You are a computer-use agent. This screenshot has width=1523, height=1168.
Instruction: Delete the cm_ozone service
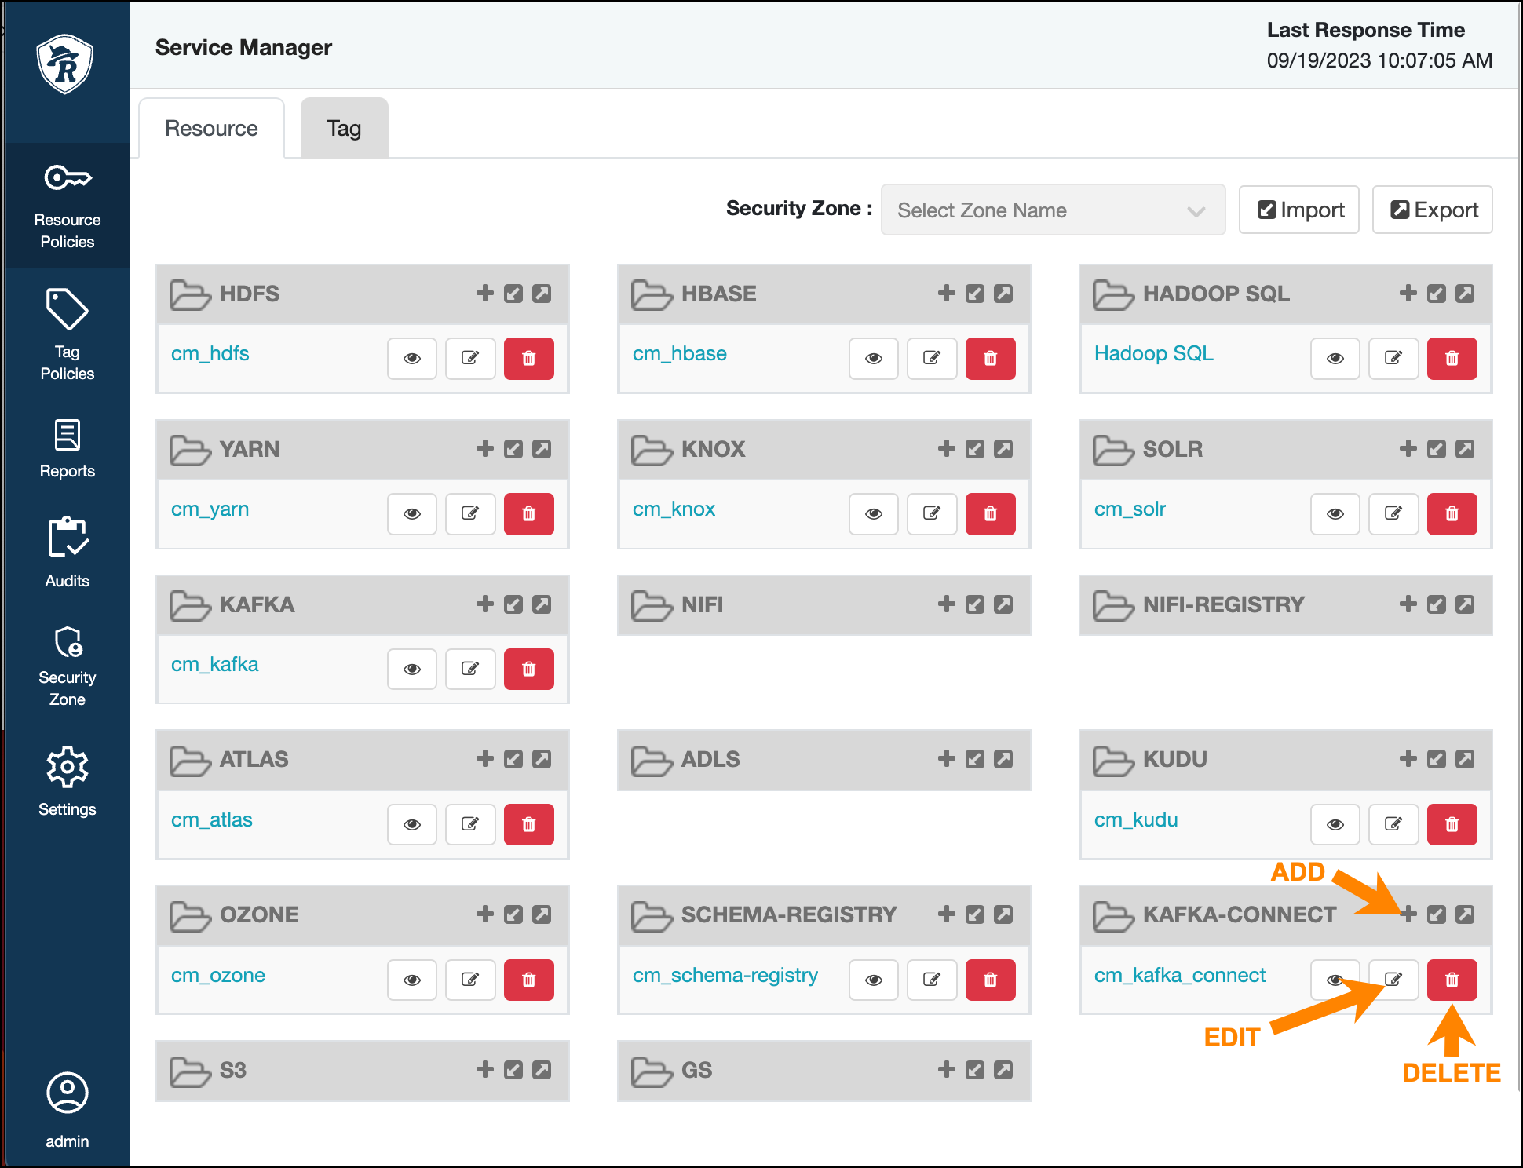click(x=529, y=980)
